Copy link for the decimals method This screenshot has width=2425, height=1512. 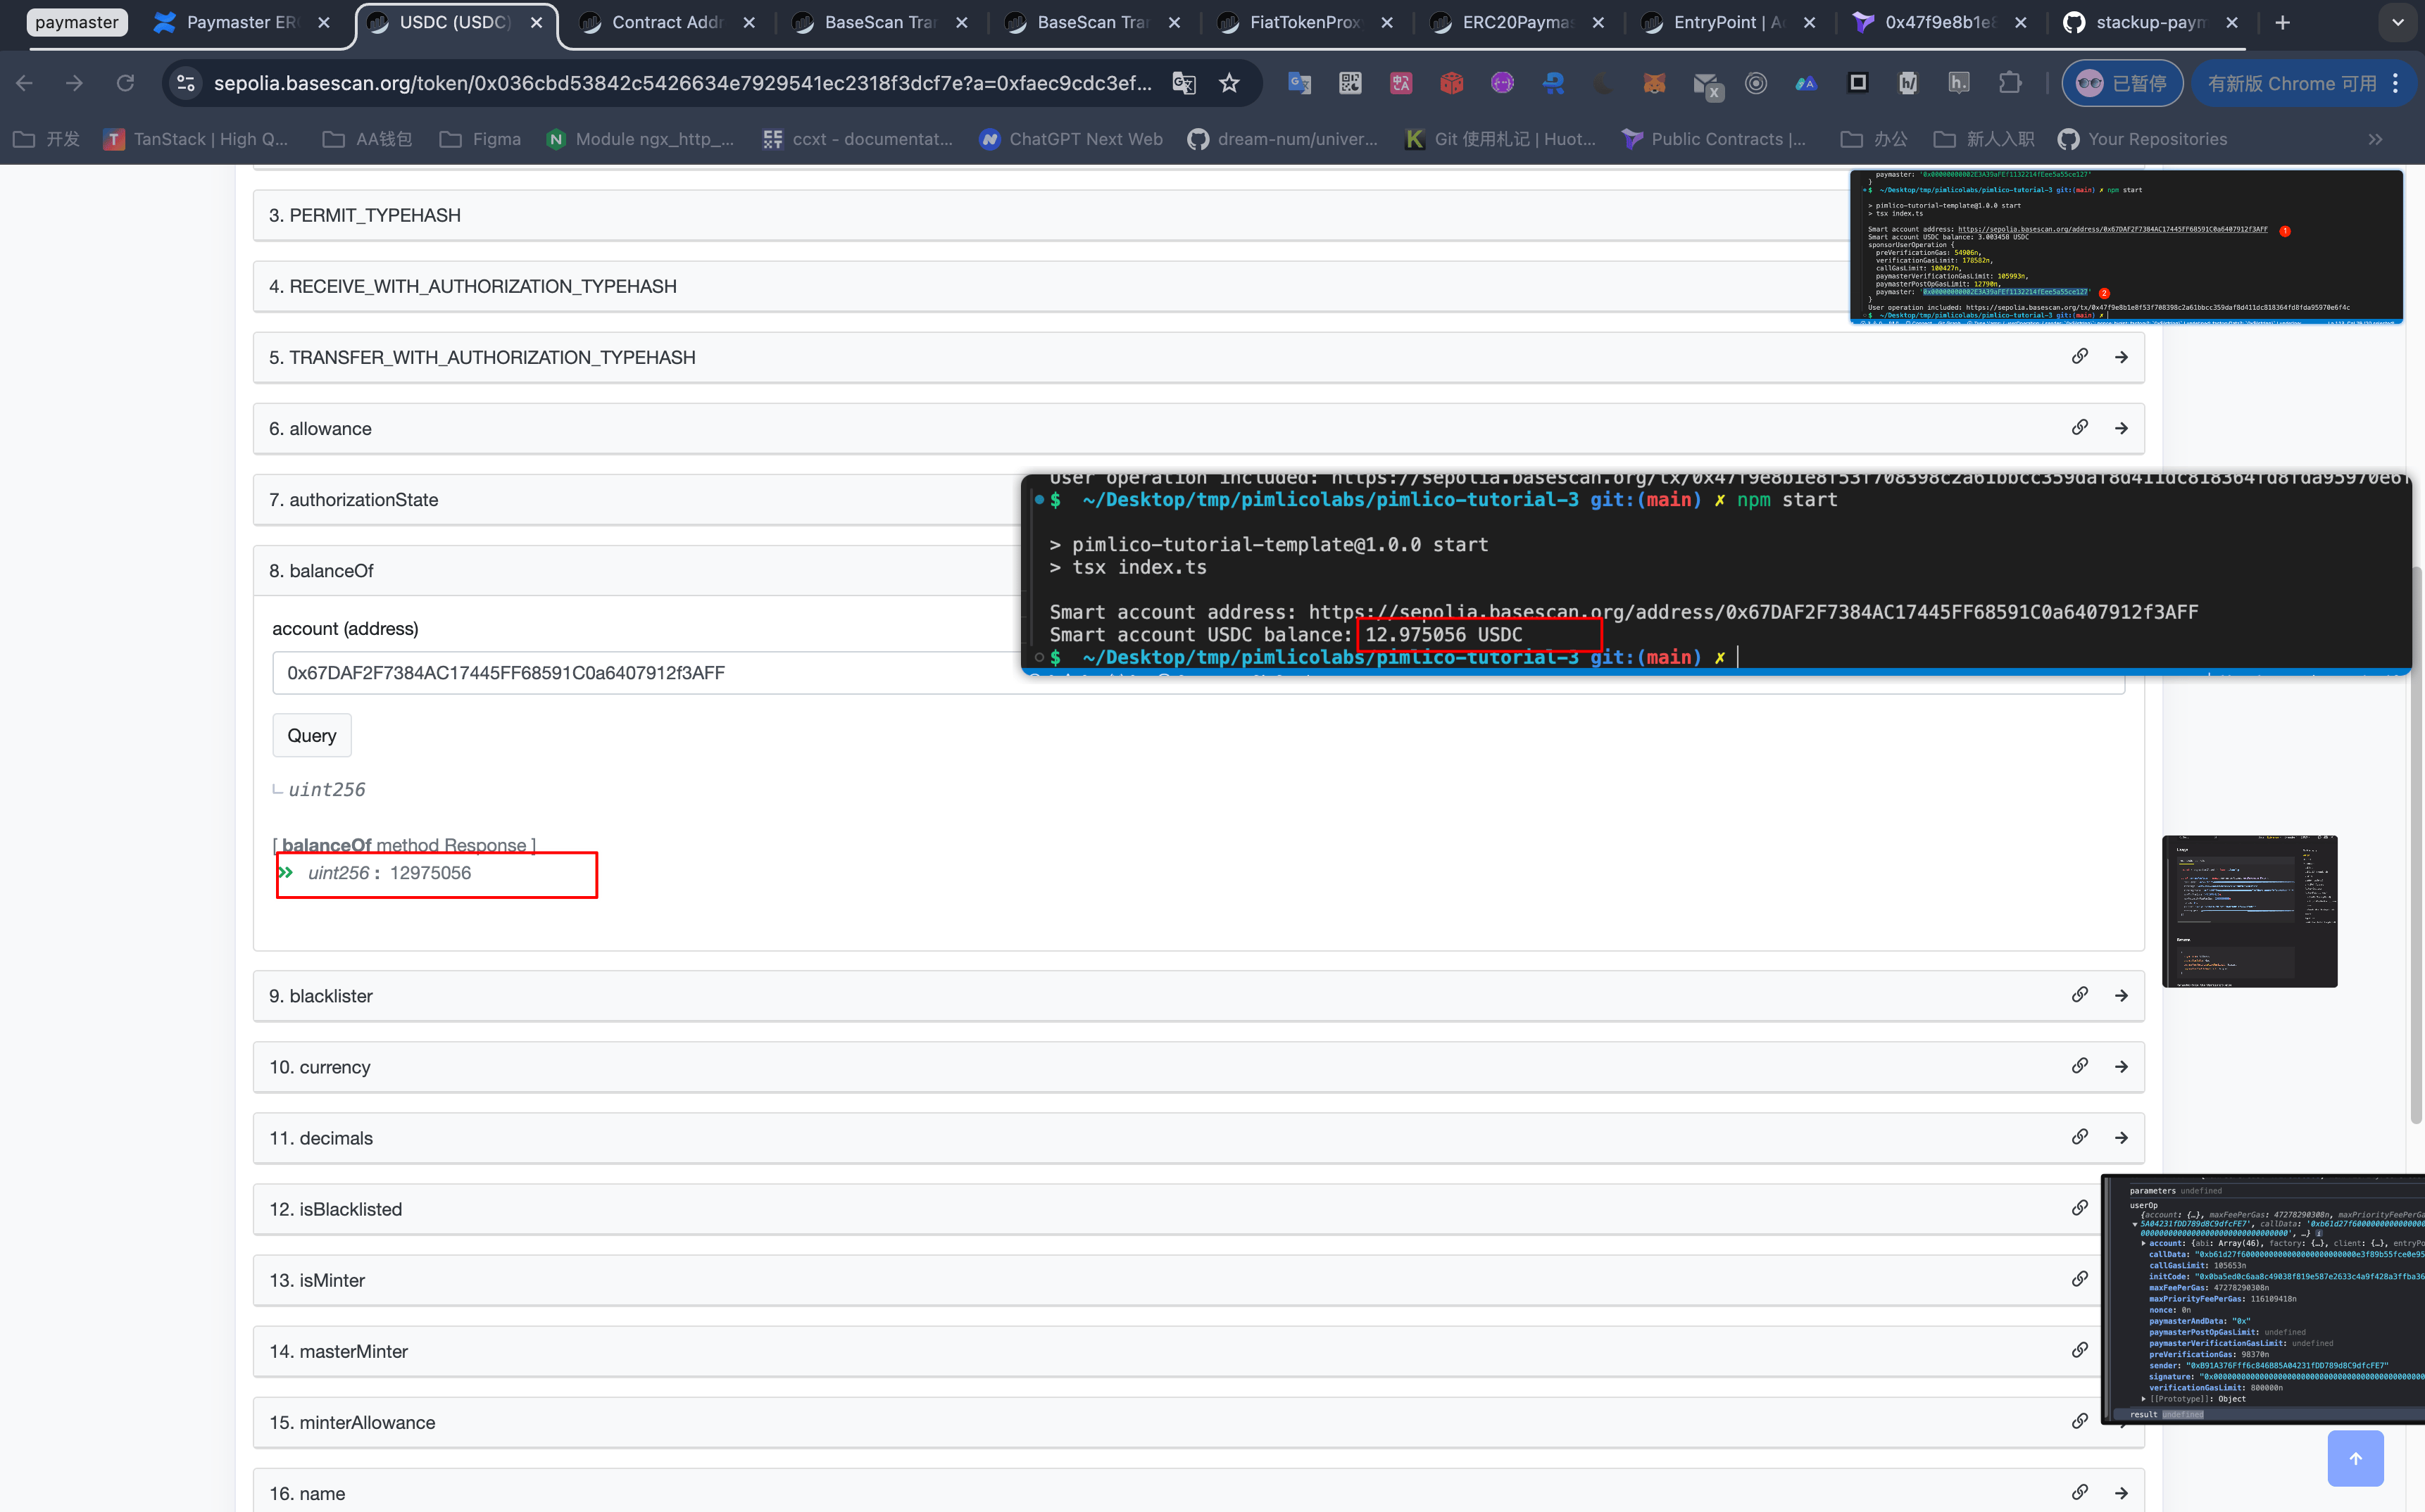(x=2080, y=1137)
